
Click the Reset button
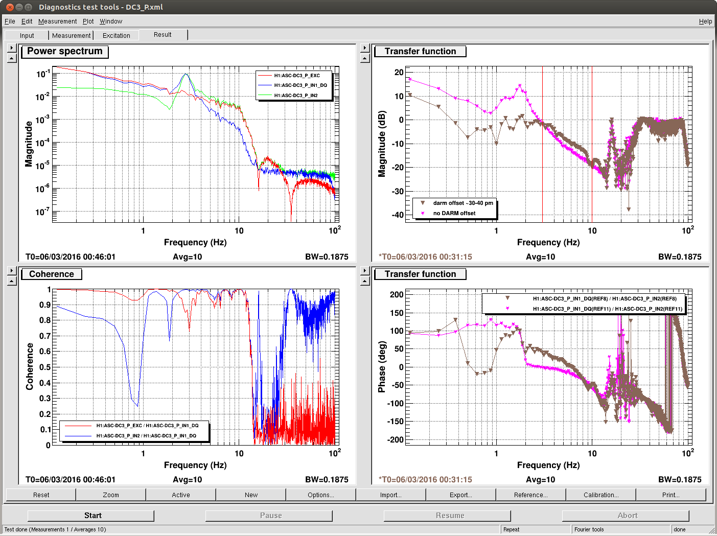pyautogui.click(x=41, y=495)
